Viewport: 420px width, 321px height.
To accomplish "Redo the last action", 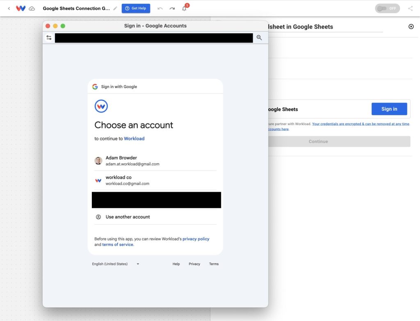I will click(x=172, y=8).
